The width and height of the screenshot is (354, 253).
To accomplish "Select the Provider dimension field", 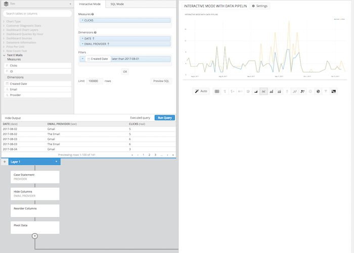I will (38, 95).
